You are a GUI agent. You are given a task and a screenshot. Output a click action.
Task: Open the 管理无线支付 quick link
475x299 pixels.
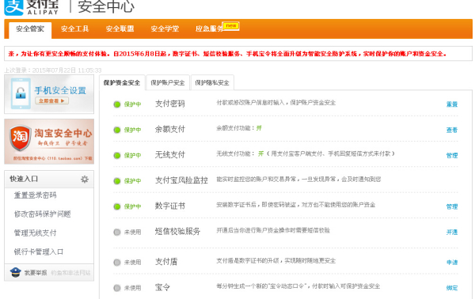coord(35,233)
